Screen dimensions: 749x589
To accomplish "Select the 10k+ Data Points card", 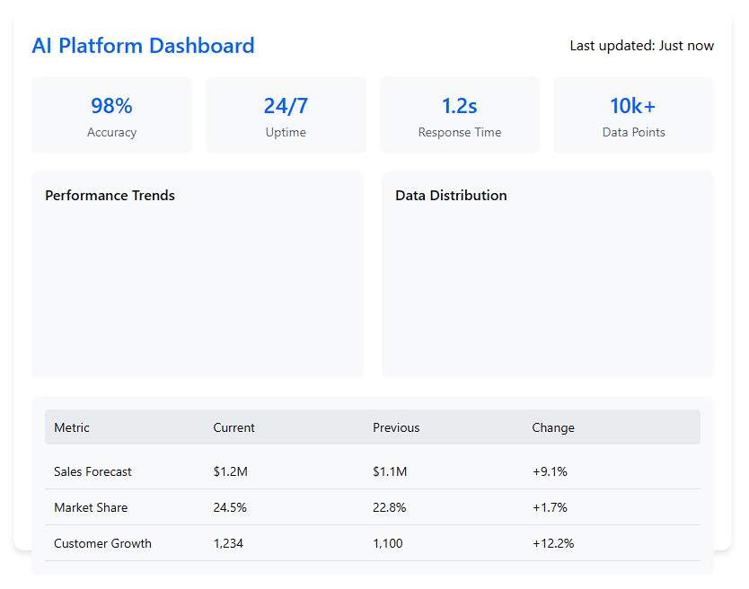I will (633, 115).
